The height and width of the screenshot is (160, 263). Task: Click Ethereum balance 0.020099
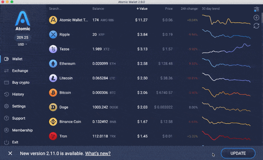click(x=100, y=64)
